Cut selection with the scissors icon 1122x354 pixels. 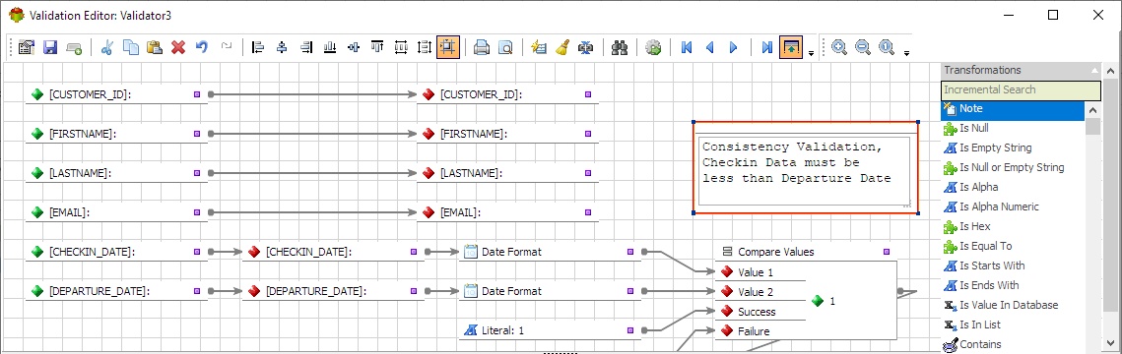[x=107, y=48]
